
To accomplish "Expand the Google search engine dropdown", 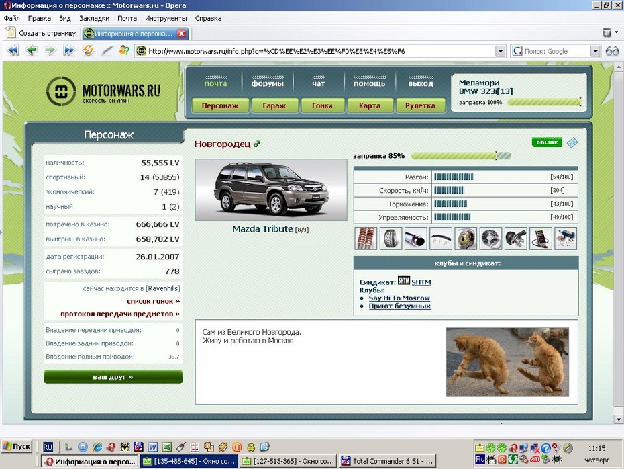I will (595, 51).
